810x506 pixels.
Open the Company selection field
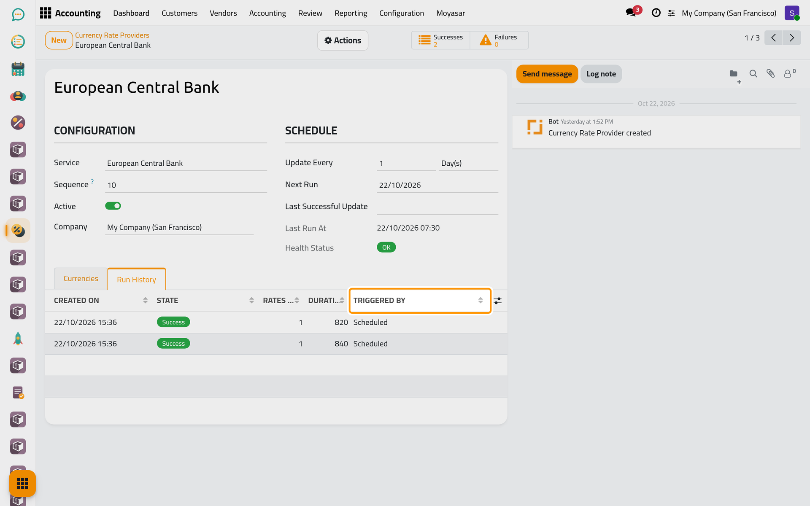[179, 227]
